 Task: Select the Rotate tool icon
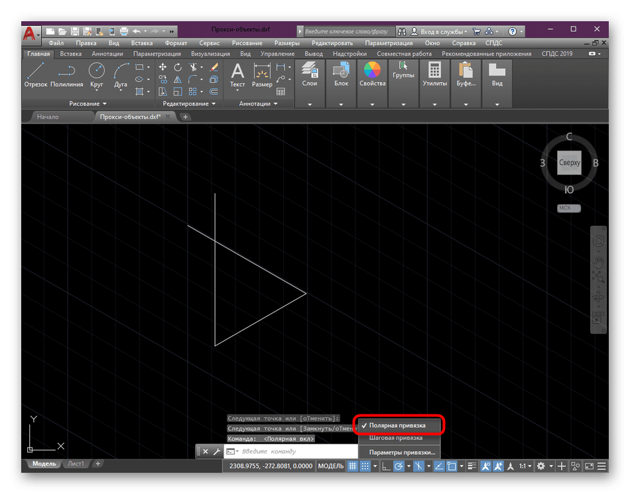pos(178,67)
